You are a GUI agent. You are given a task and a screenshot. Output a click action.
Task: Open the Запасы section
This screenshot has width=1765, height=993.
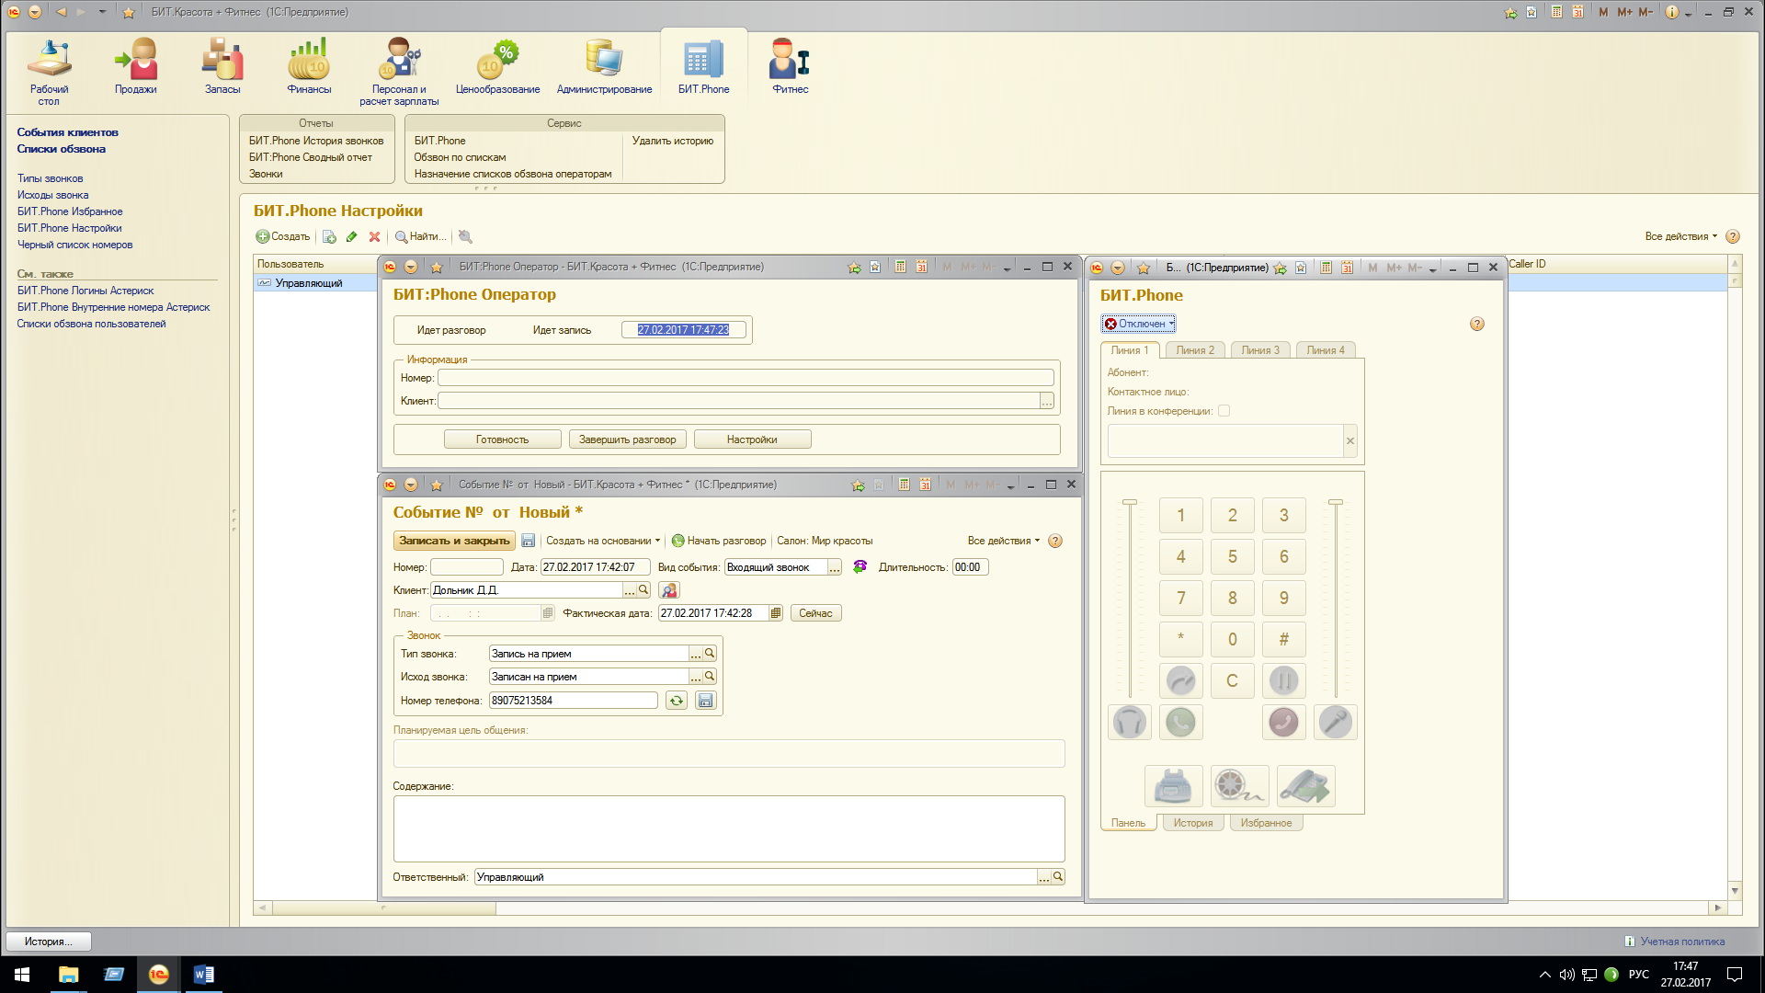point(222,66)
